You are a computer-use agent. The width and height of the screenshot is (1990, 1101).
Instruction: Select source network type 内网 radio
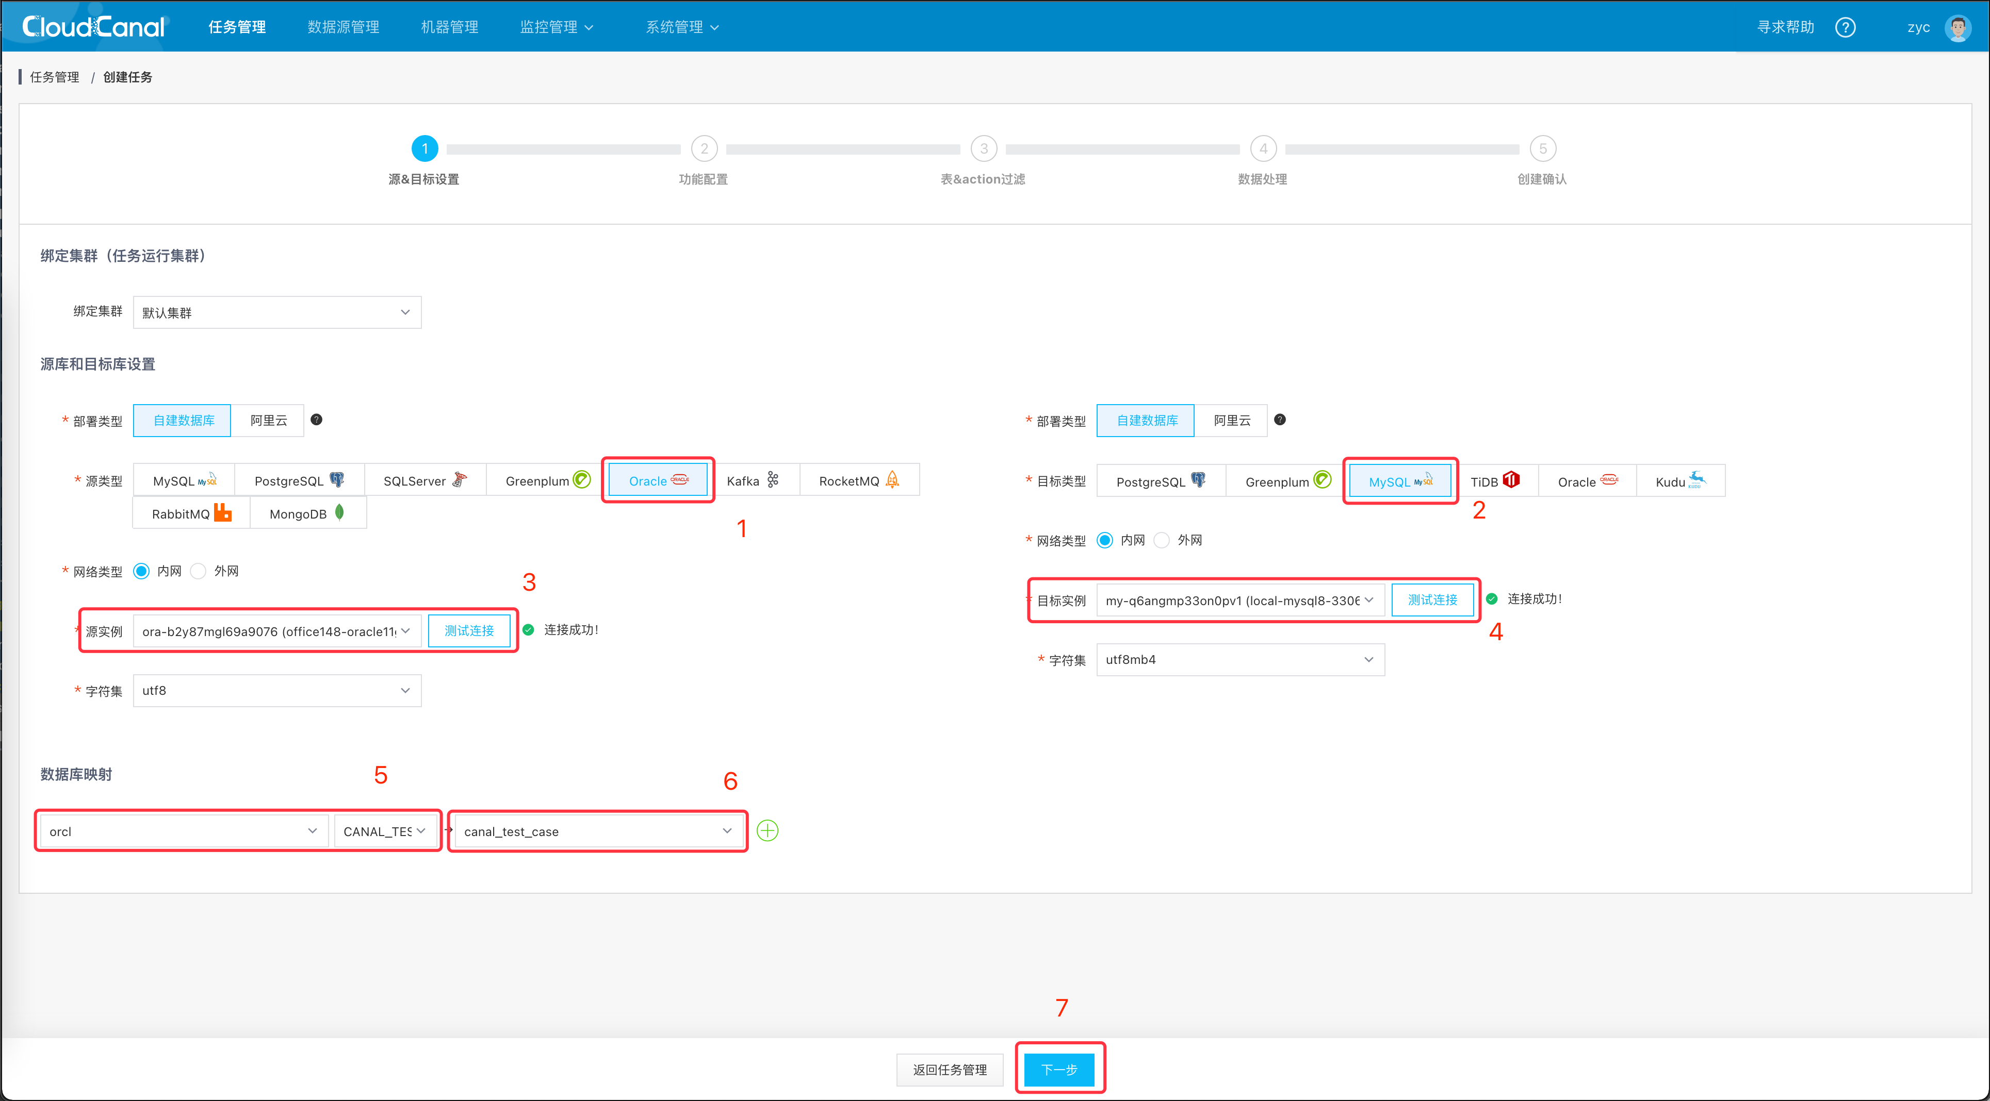point(141,571)
